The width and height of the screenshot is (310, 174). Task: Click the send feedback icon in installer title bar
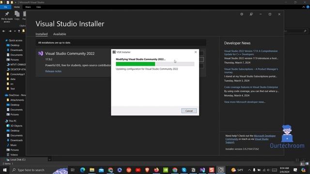click(251, 14)
